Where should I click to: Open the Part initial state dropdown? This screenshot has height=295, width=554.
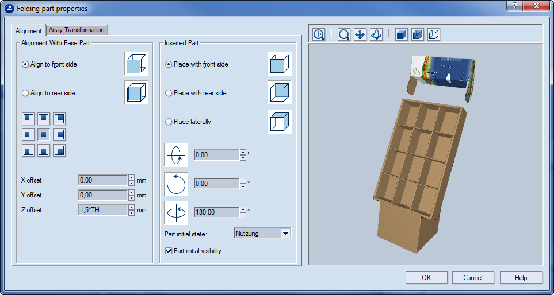tap(285, 233)
